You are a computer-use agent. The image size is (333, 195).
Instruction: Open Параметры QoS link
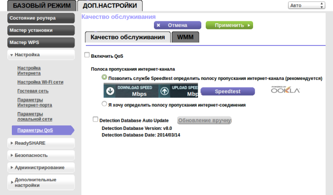[x=35, y=130]
